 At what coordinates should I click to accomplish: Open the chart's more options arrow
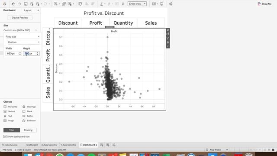[x=168, y=46]
